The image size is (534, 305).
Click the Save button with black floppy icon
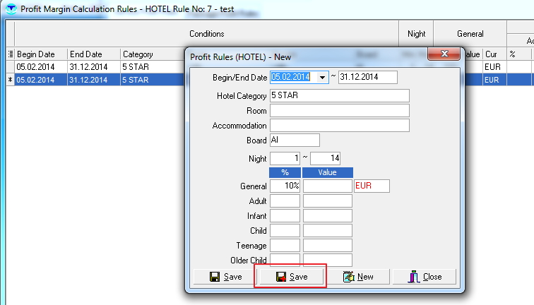(x=225, y=277)
